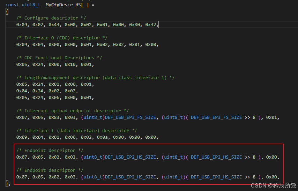Click the equals sign in the declaration
This screenshot has width=298, height=191.
tap(93, 5)
